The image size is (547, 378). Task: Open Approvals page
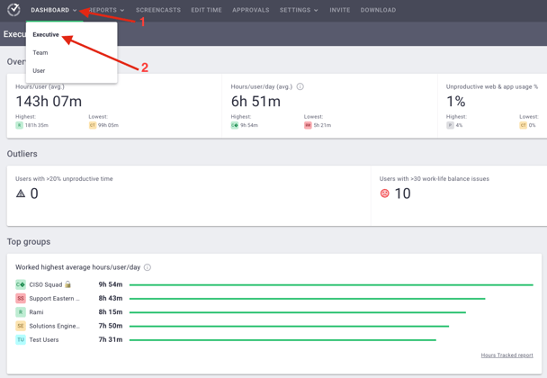pos(250,10)
